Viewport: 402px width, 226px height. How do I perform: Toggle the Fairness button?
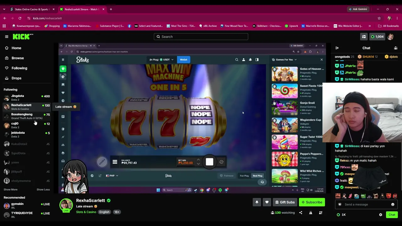click(227, 176)
